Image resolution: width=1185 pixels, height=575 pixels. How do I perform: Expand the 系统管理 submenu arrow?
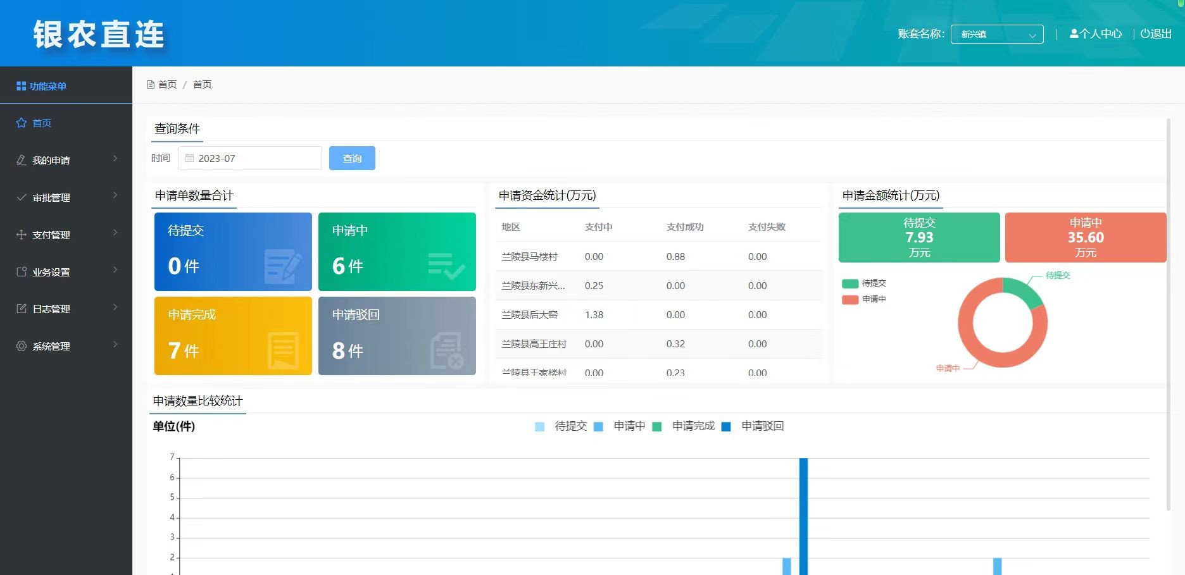click(x=115, y=345)
